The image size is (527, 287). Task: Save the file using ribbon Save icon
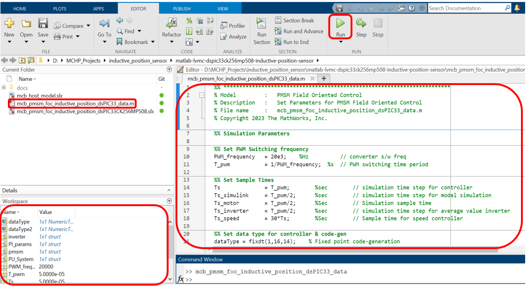click(43, 23)
